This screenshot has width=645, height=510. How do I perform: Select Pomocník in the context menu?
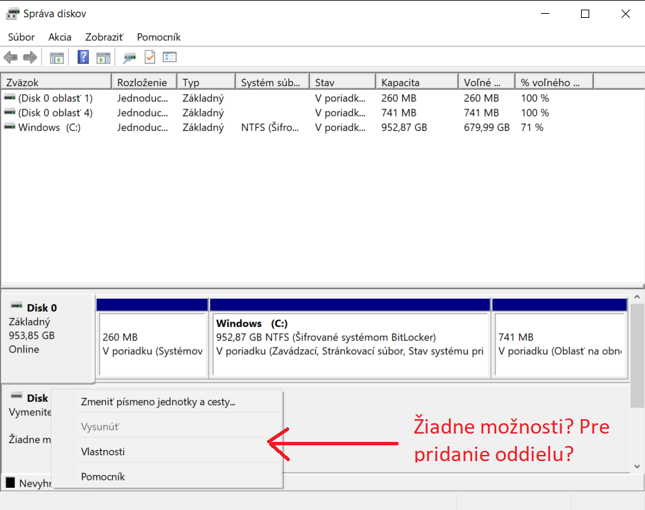click(x=103, y=476)
